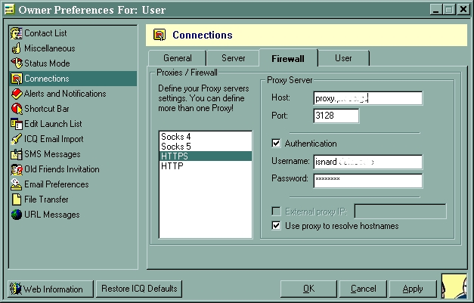Image resolution: width=474 pixels, height=303 pixels.
Task: Close the Owner Preferences window
Action: tap(463, 10)
